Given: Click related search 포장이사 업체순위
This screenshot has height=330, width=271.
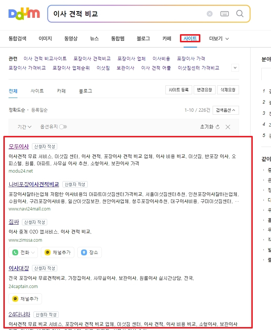Looking at the screenshot, I should coord(71,68).
